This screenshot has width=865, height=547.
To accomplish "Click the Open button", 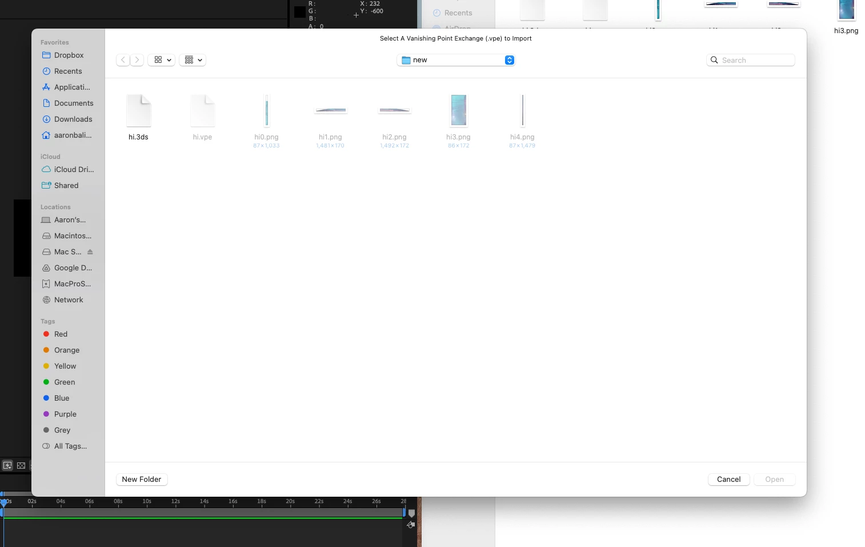I will pyautogui.click(x=775, y=480).
